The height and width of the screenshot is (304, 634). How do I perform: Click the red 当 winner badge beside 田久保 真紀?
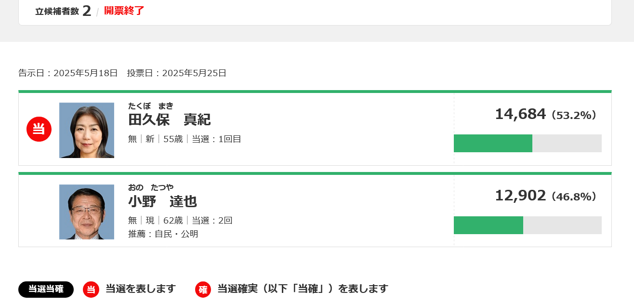point(39,129)
